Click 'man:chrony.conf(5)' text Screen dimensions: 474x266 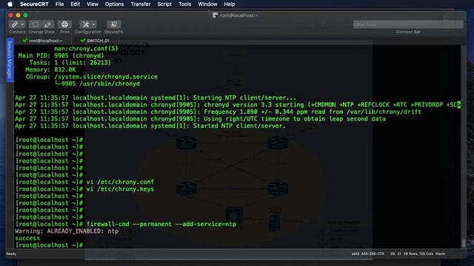(86, 49)
